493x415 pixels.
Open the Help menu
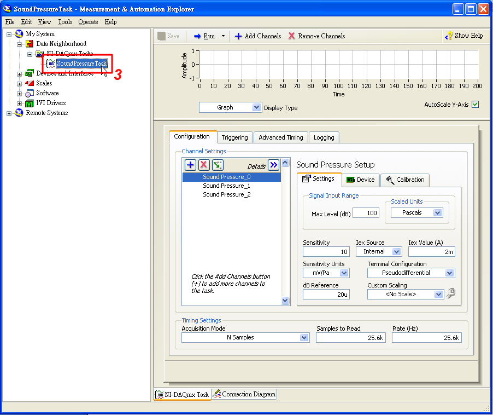click(x=110, y=22)
